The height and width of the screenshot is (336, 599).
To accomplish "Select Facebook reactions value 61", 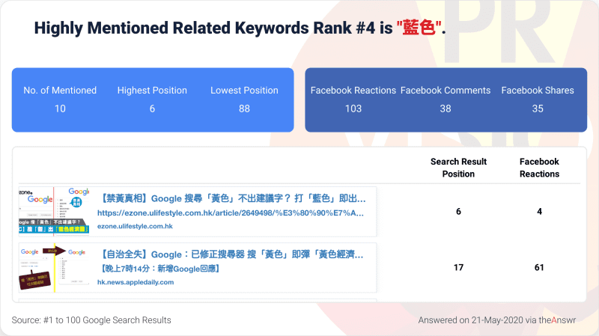I will pyautogui.click(x=539, y=268).
